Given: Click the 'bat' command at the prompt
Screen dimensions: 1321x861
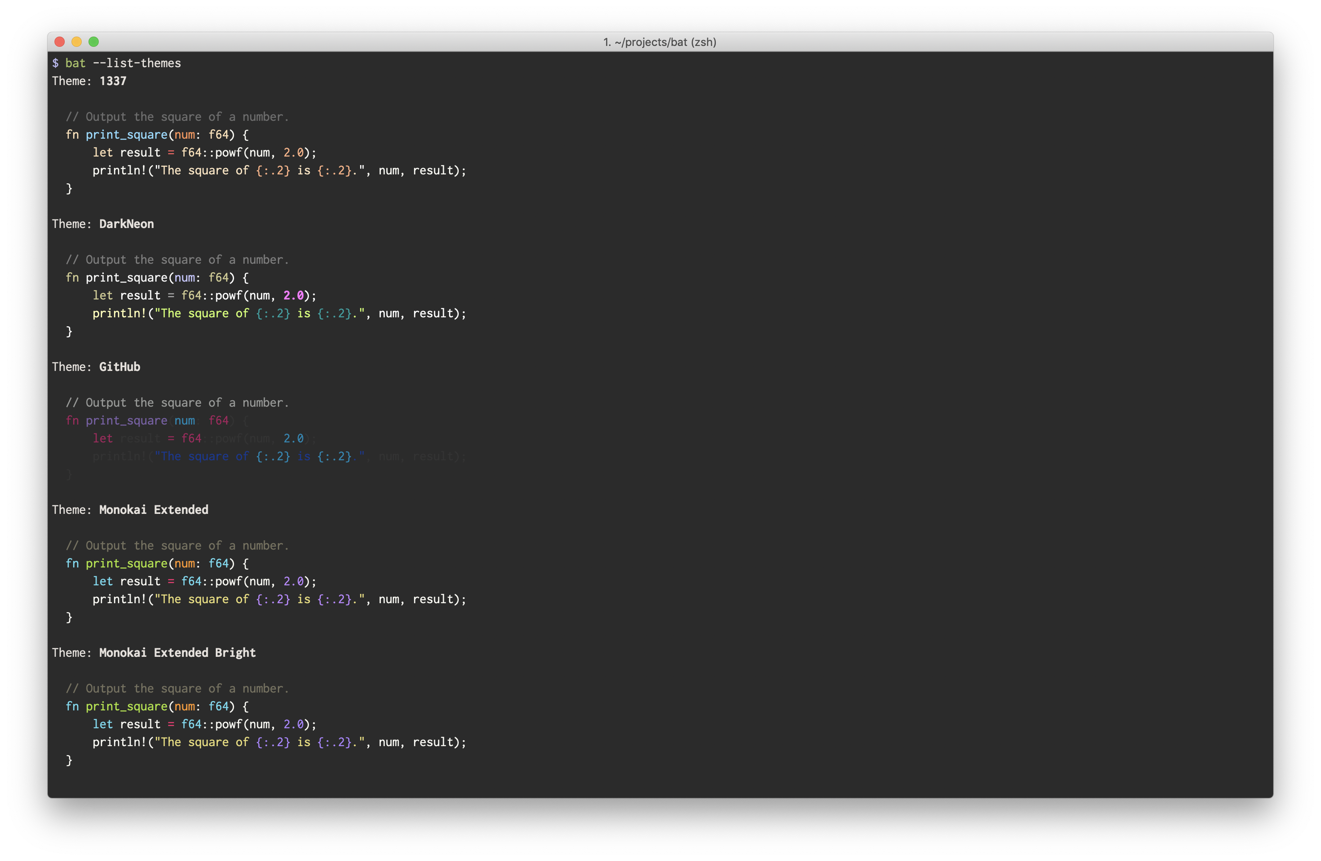Looking at the screenshot, I should [x=75, y=63].
